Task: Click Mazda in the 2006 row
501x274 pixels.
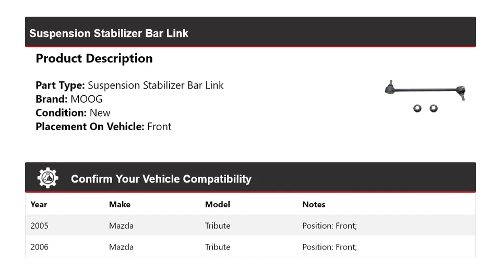Action: tap(121, 247)
